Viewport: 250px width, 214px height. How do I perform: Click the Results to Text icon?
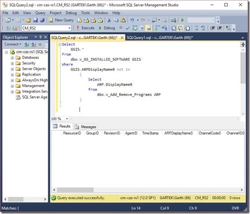[173, 28]
